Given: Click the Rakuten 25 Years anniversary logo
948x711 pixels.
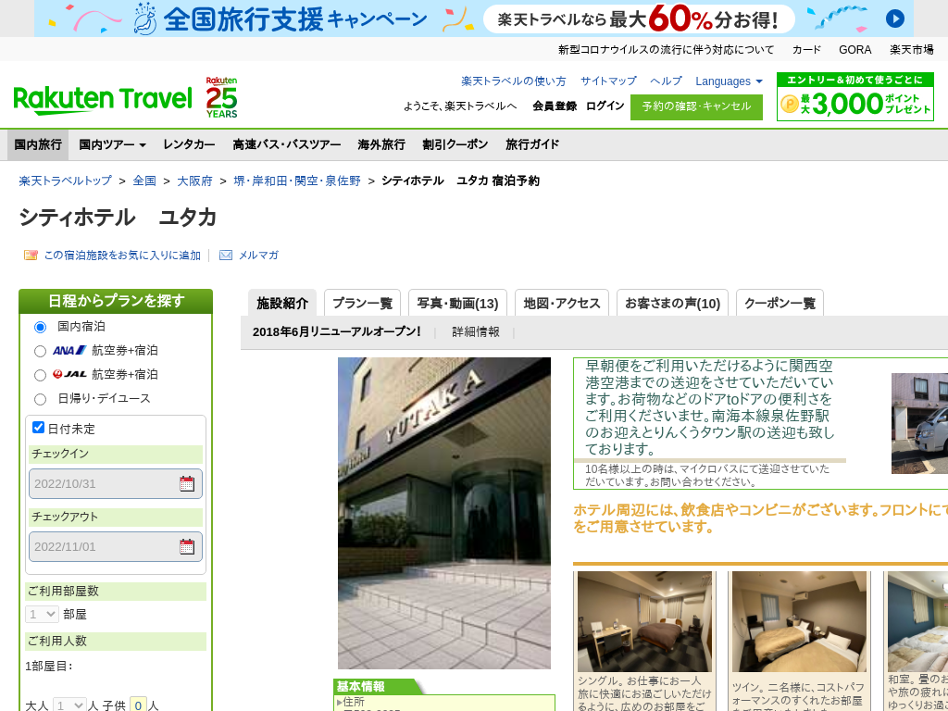Looking at the screenshot, I should pyautogui.click(x=221, y=97).
